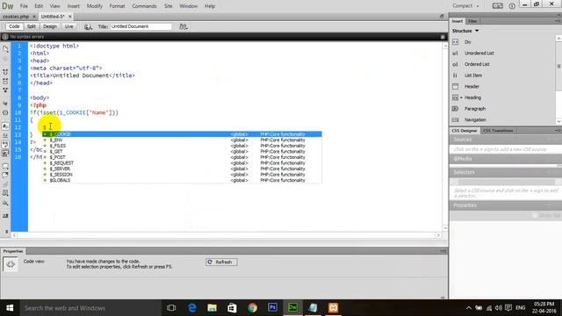Close the Untitled-5 document tab
Image resolution: width=562 pixels, height=316 pixels.
pos(70,17)
